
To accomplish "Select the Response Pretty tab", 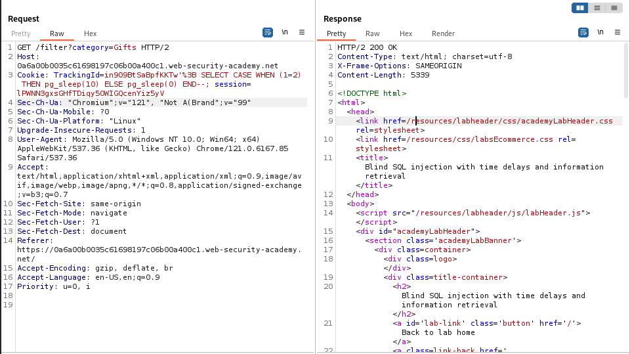I will tap(336, 33).
